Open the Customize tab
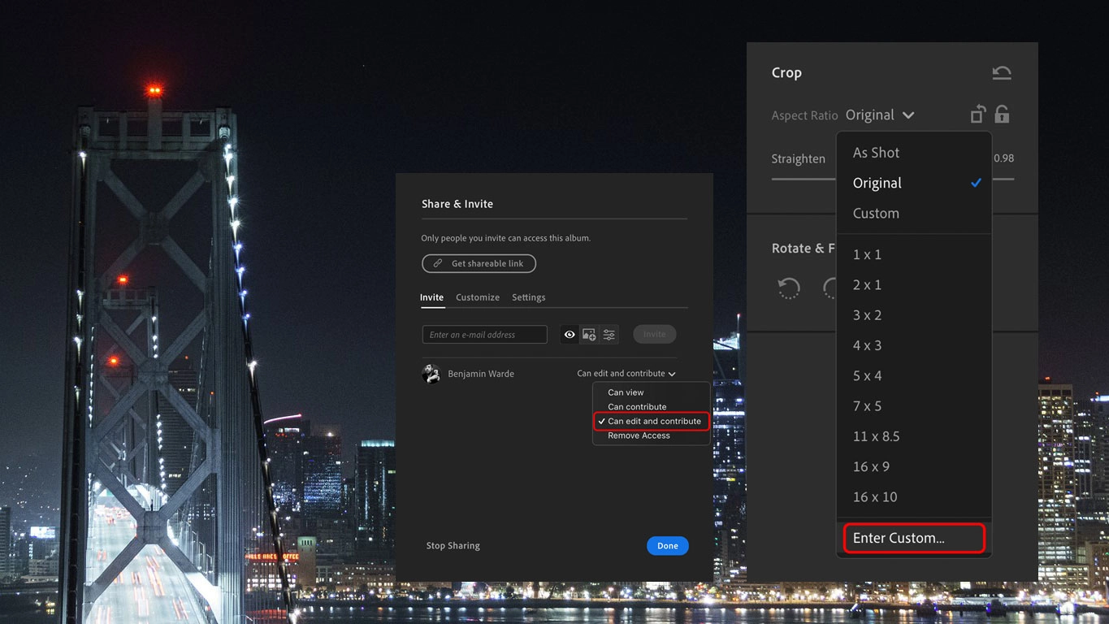The image size is (1109, 624). click(478, 297)
